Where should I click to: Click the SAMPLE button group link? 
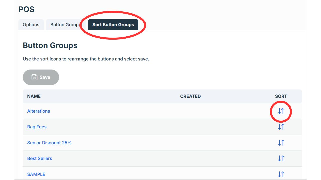click(x=36, y=174)
